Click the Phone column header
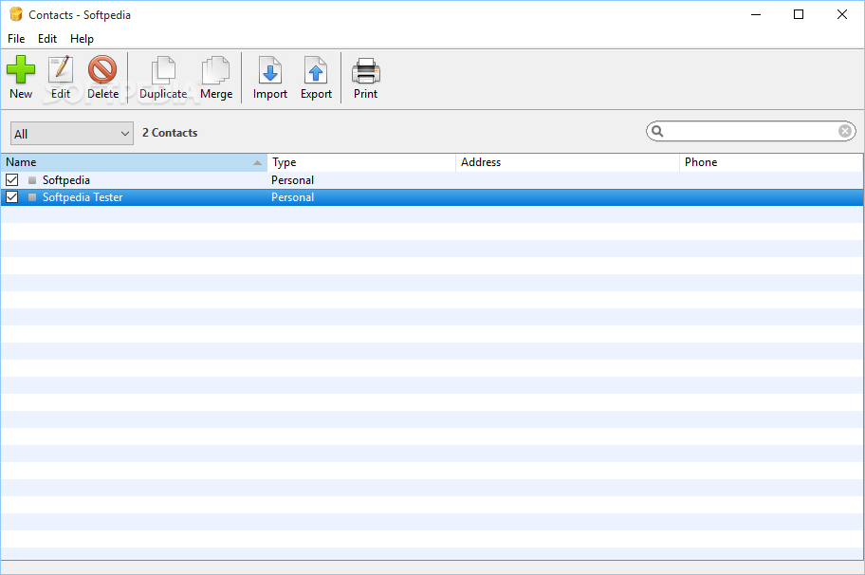The width and height of the screenshot is (865, 575). pos(771,162)
